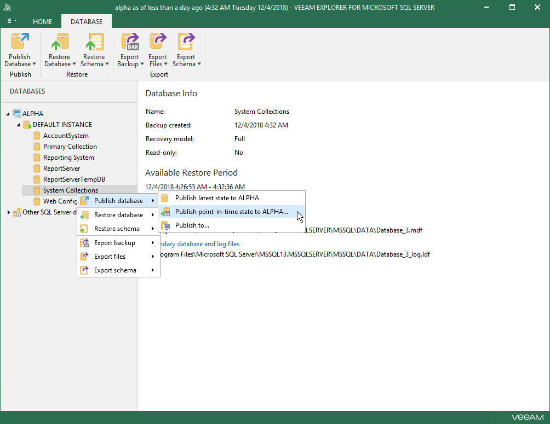Click the Export backup context menu icon
550x424 pixels.
pos(84,243)
